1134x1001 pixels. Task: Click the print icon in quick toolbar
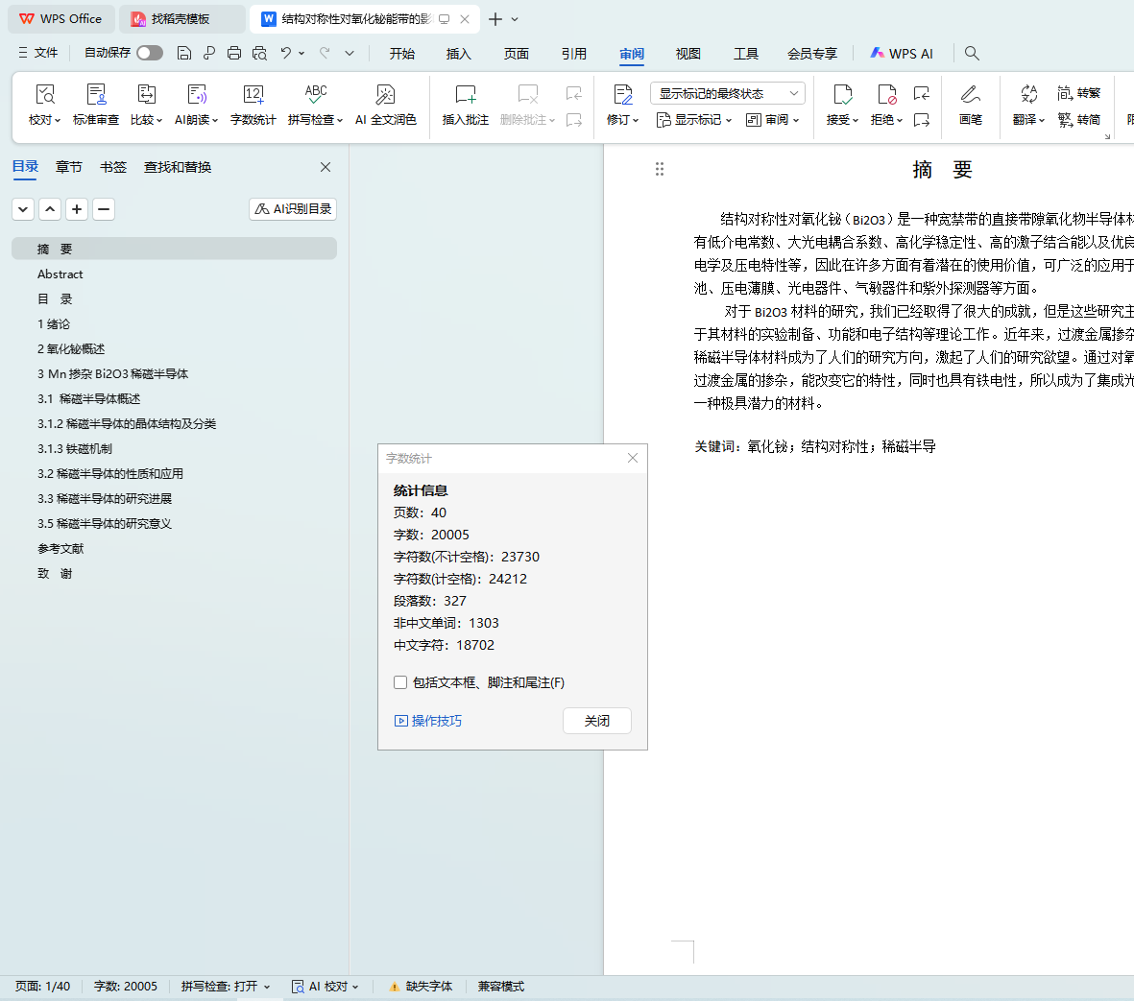(x=234, y=53)
